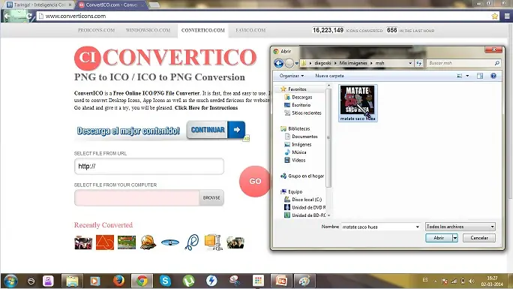513x289 pixels.
Task: Expand the view options dropdown arrow
Action: point(467,76)
